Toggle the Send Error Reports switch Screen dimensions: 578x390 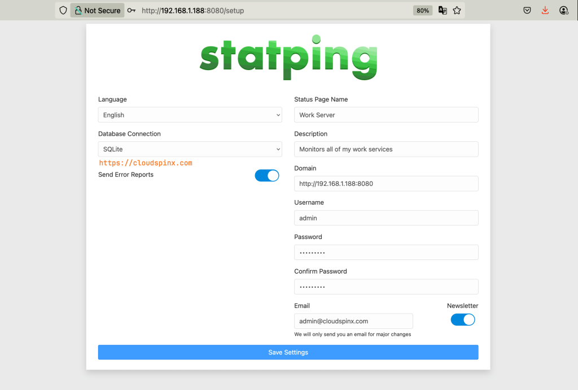tap(267, 176)
